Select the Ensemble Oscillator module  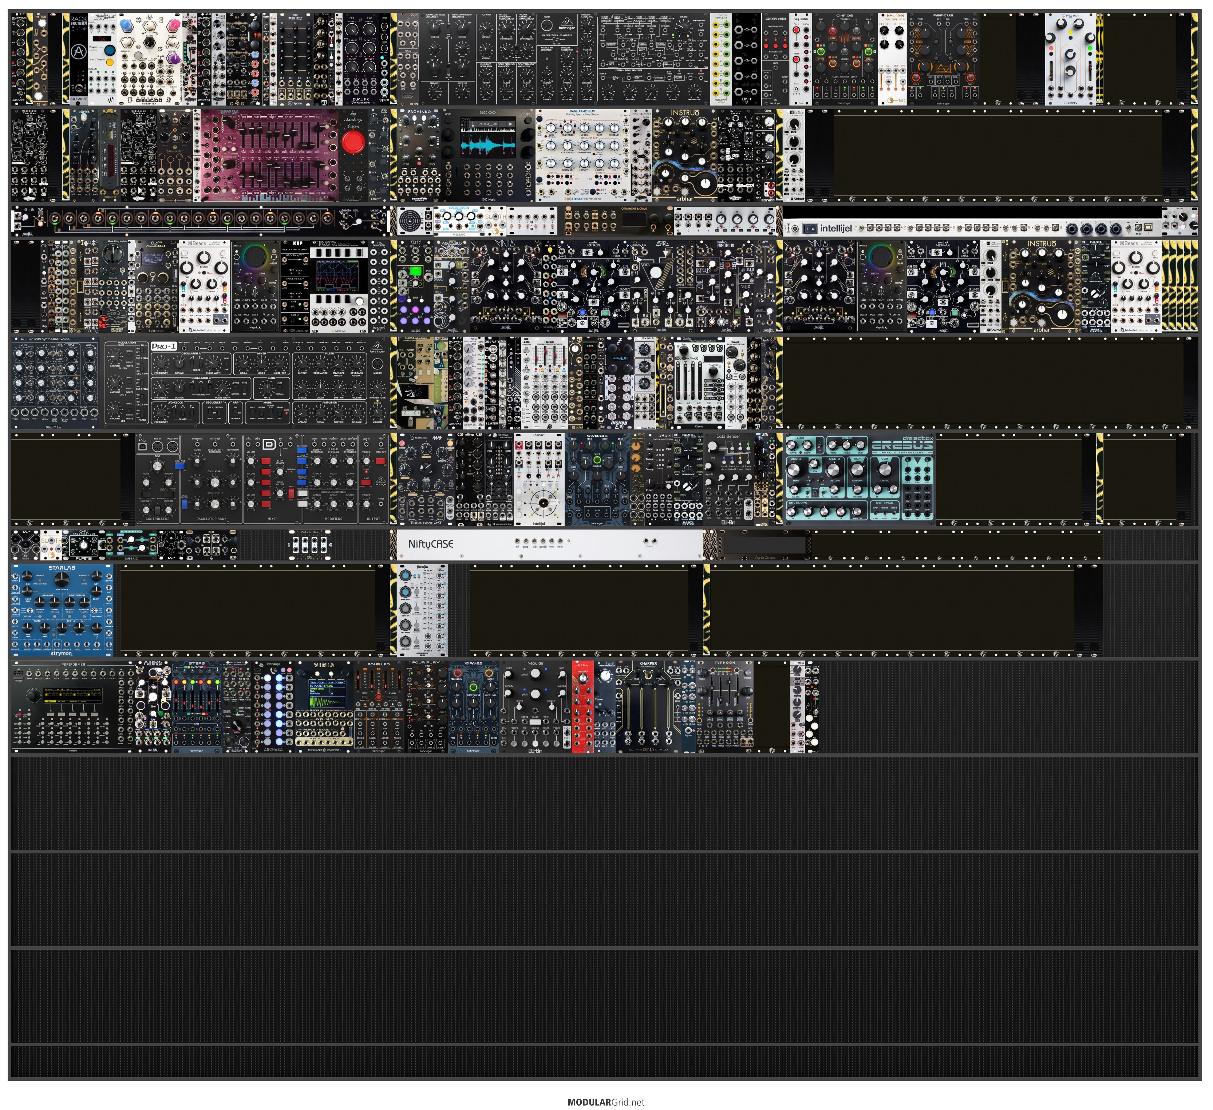tap(426, 479)
